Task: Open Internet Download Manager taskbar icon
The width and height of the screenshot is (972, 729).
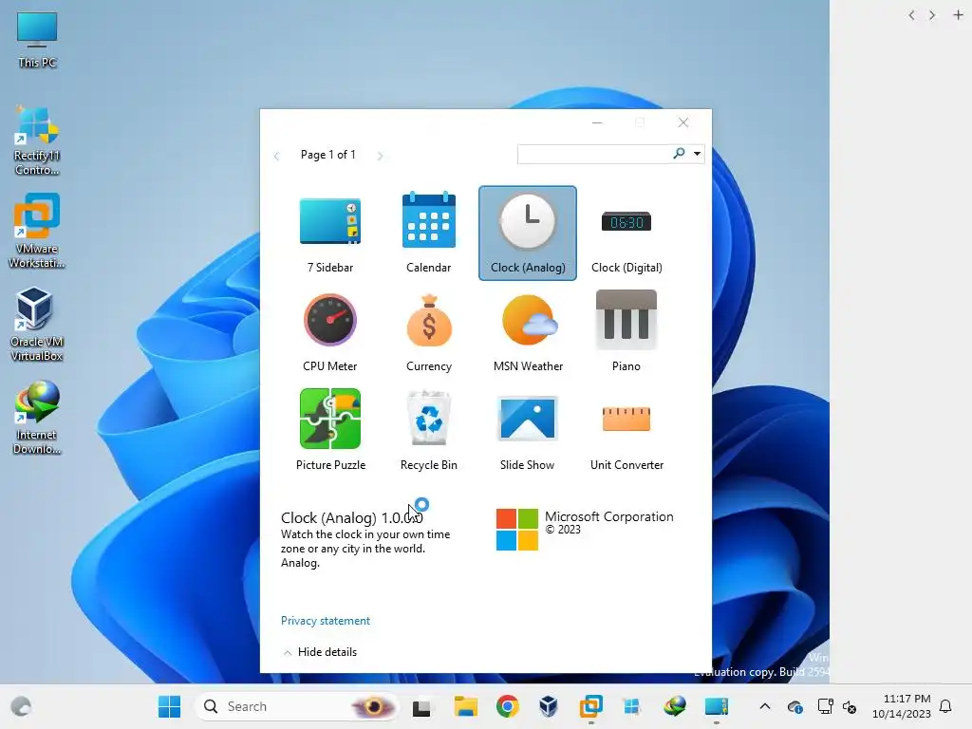Action: pos(675,706)
